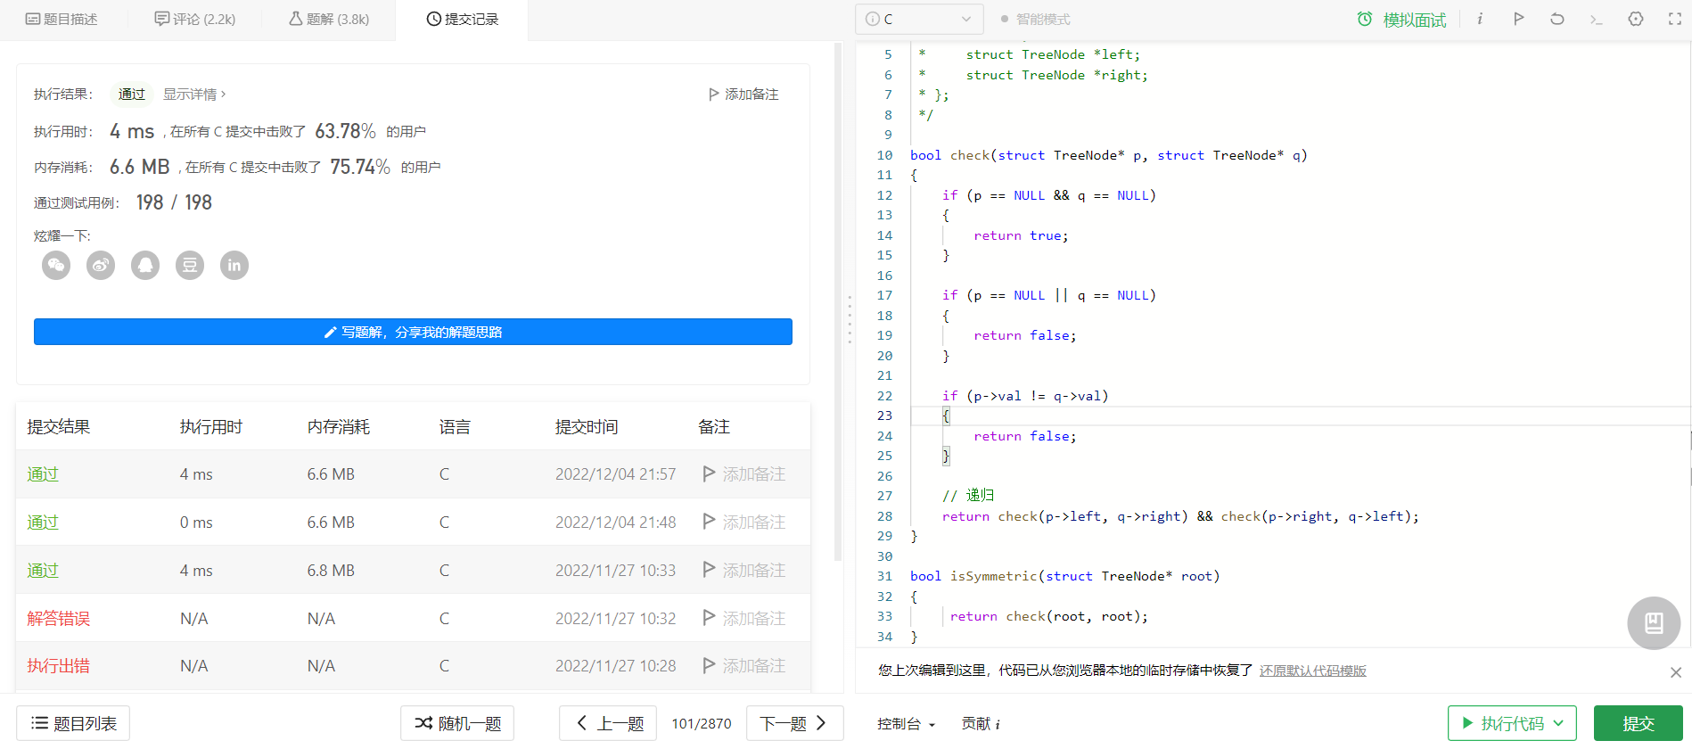Screen dimensions: 1692x749
Task: Click the 内存消耗 column header
Action: click(339, 427)
